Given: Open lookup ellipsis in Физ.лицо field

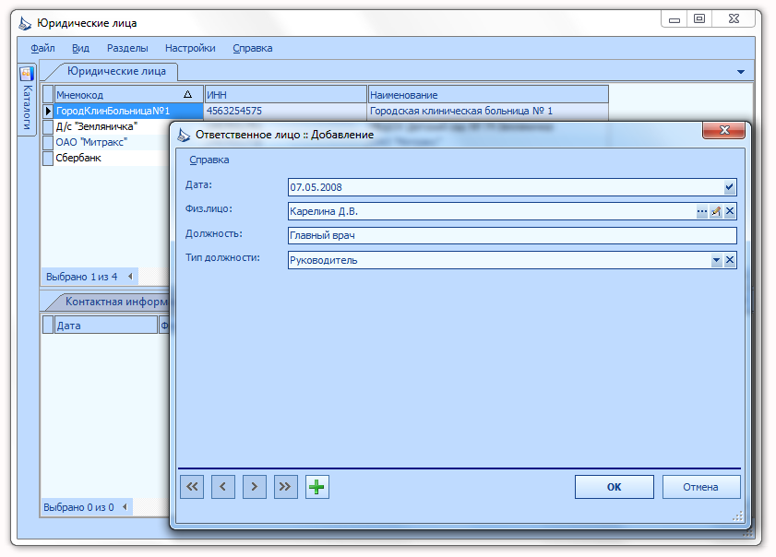Looking at the screenshot, I should click(702, 211).
